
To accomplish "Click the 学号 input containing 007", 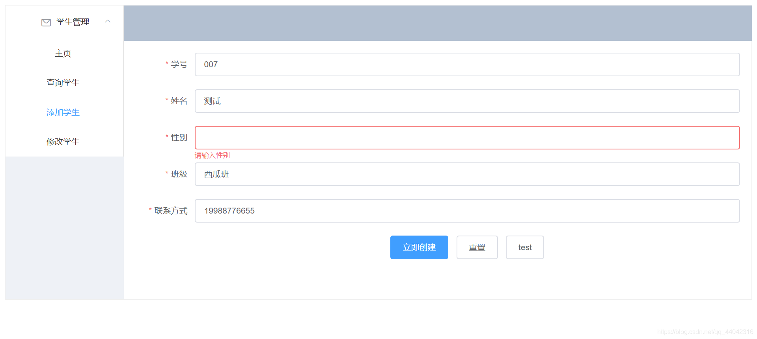I will point(467,64).
